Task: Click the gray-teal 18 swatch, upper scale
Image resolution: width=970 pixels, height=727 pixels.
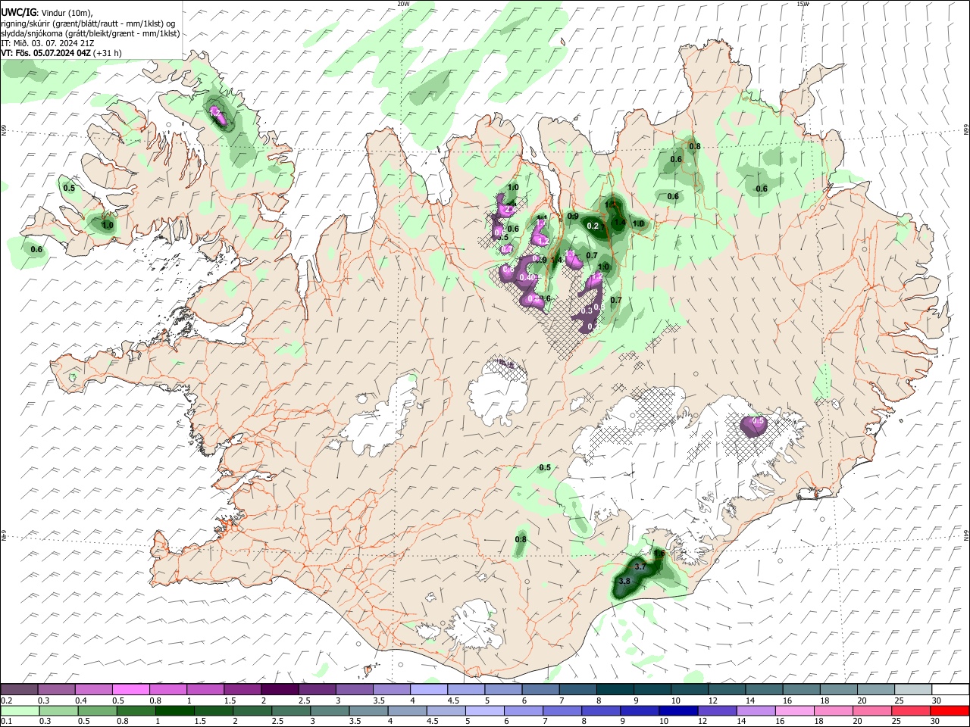Action: click(x=837, y=689)
